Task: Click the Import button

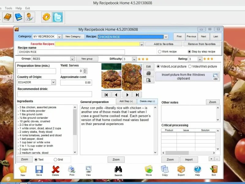Action: tap(189, 159)
